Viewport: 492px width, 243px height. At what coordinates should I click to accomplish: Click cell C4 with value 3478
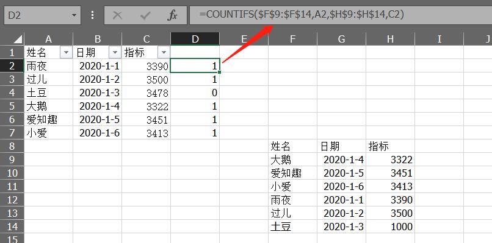[147, 93]
